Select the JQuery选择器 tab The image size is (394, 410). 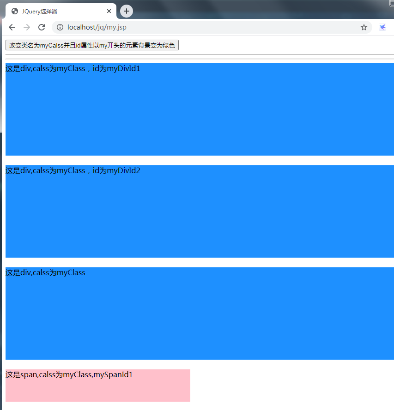coord(61,11)
